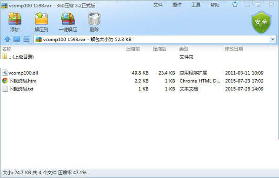Sort by 类型 column header
The height and width of the screenshot is (178, 279).
click(184, 49)
